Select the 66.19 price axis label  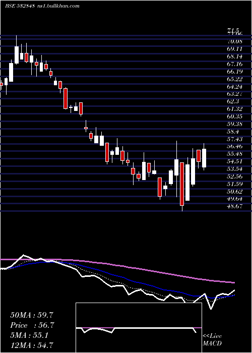235,72
